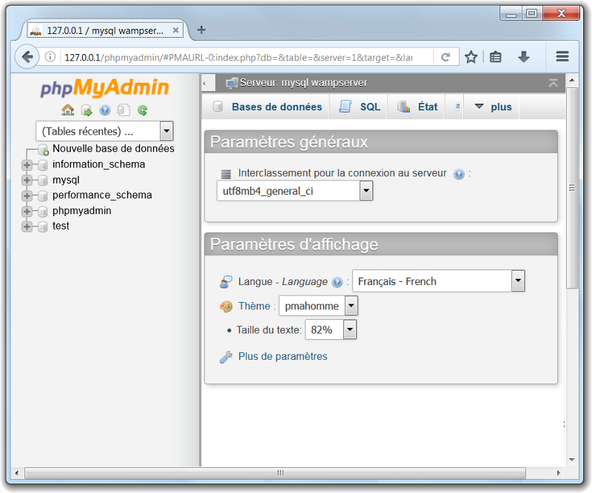The height and width of the screenshot is (493, 592).
Task: Click the green logout arrow icon
Action: point(87,111)
